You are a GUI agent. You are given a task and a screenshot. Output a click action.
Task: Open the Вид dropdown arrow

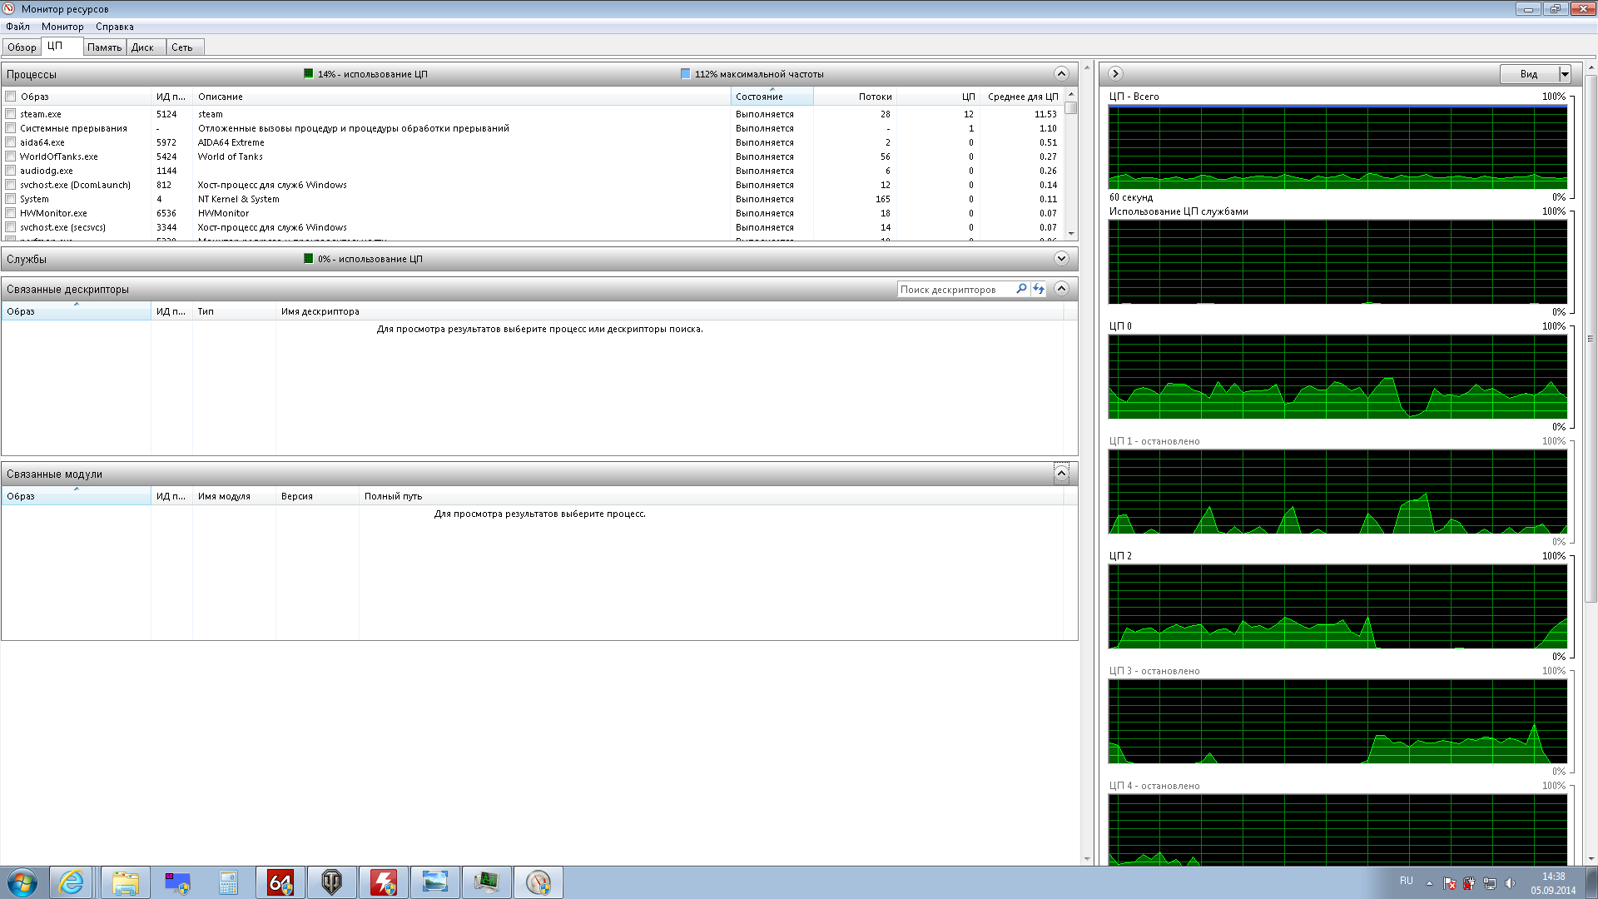pos(1565,74)
